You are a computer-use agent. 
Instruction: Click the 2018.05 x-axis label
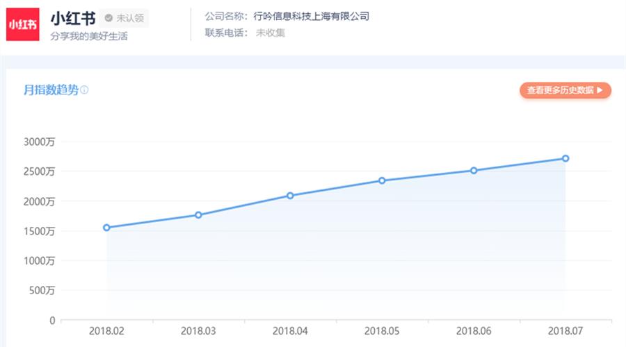point(382,331)
